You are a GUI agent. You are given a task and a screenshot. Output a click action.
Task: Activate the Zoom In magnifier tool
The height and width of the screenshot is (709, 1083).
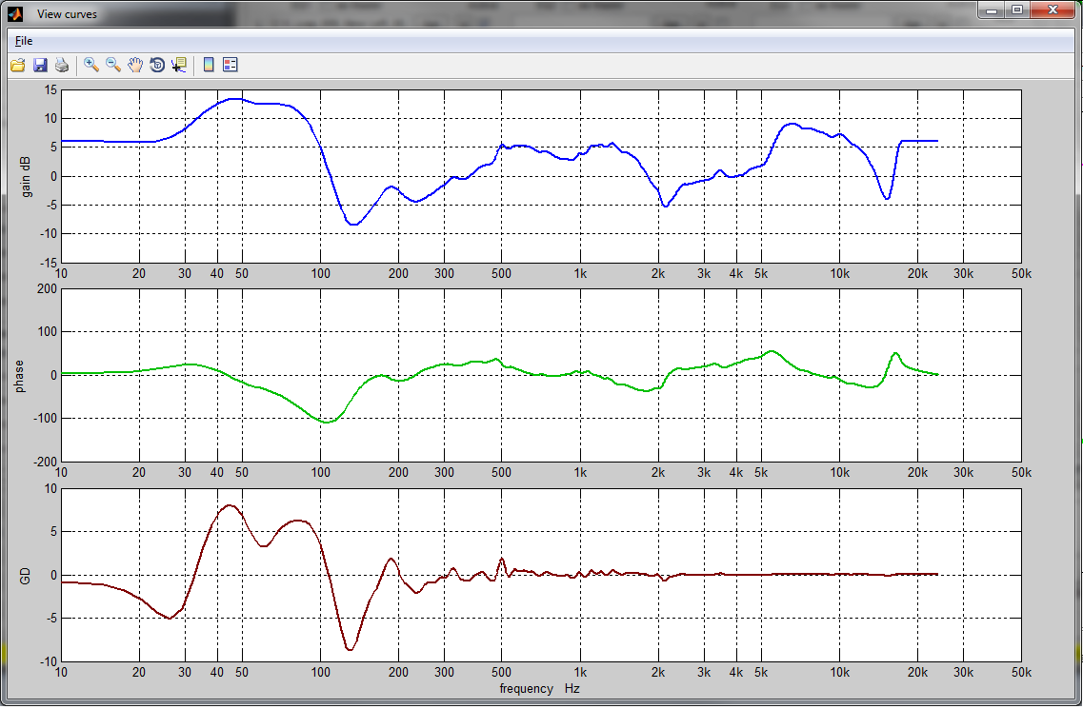91,65
